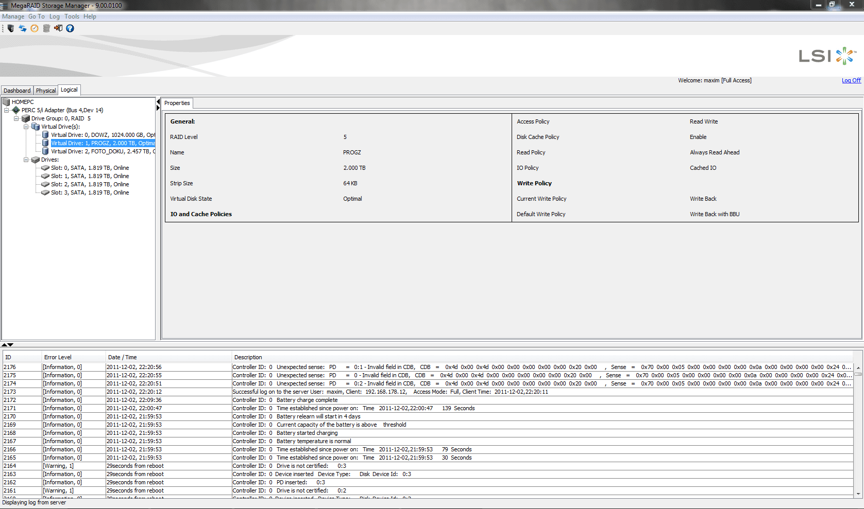Click the PERC 5/i Adapter chip icon
864x509 pixels.
point(16,110)
